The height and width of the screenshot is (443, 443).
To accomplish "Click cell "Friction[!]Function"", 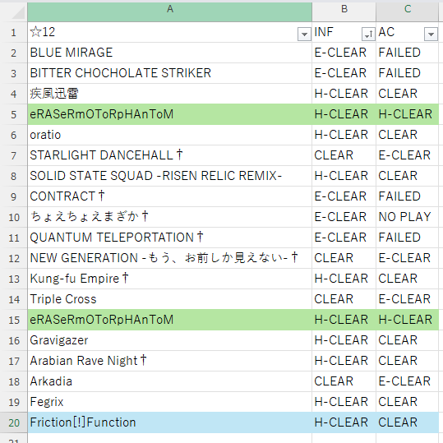I will click(170, 422).
